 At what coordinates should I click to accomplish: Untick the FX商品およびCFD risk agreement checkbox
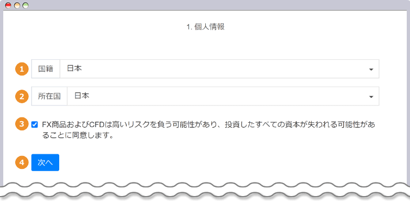(34, 124)
